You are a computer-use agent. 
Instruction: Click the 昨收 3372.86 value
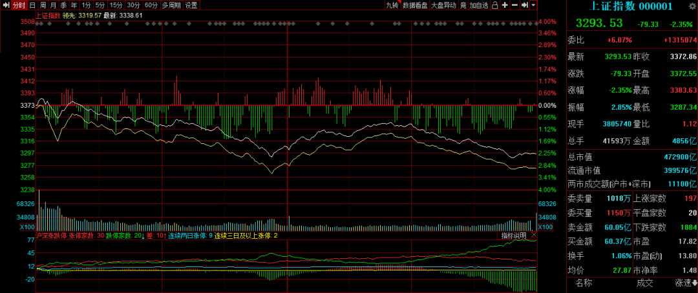click(683, 57)
